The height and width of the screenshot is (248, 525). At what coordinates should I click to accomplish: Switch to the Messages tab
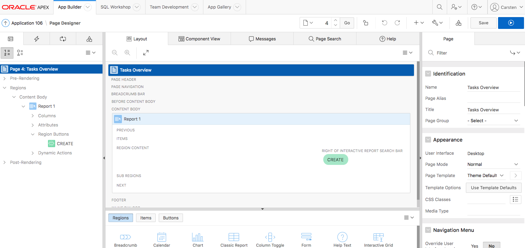[262, 39]
